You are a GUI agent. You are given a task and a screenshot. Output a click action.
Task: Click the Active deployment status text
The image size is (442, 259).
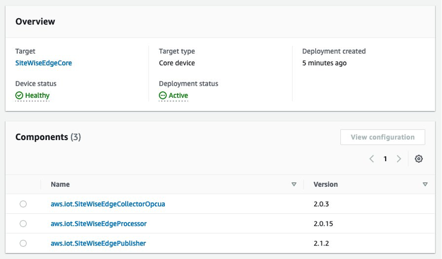179,95
